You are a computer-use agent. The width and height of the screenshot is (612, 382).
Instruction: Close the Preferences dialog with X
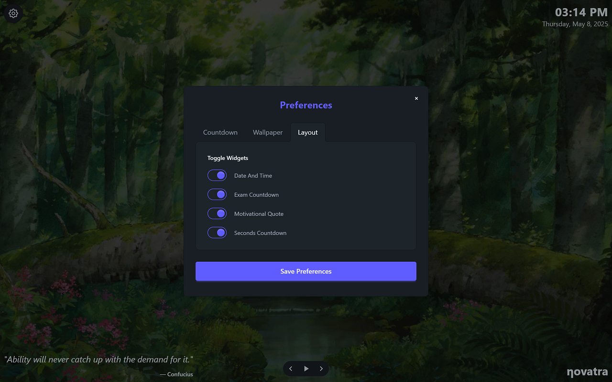(416, 98)
